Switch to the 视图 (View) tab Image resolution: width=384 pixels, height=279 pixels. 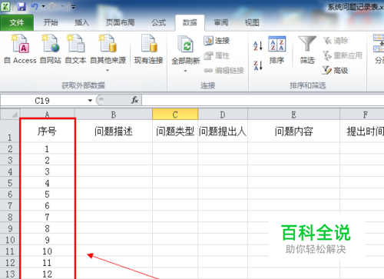252,22
